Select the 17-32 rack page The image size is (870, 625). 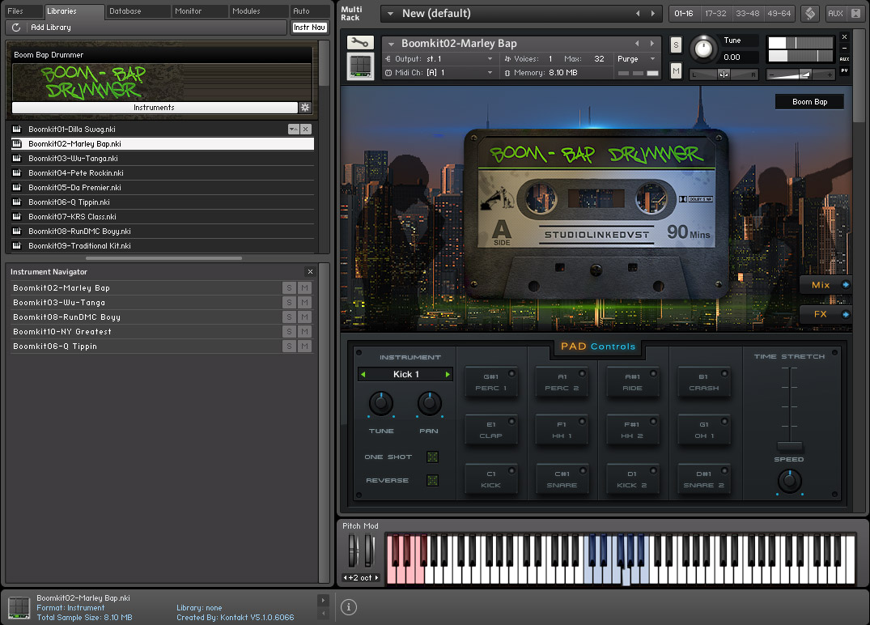715,13
